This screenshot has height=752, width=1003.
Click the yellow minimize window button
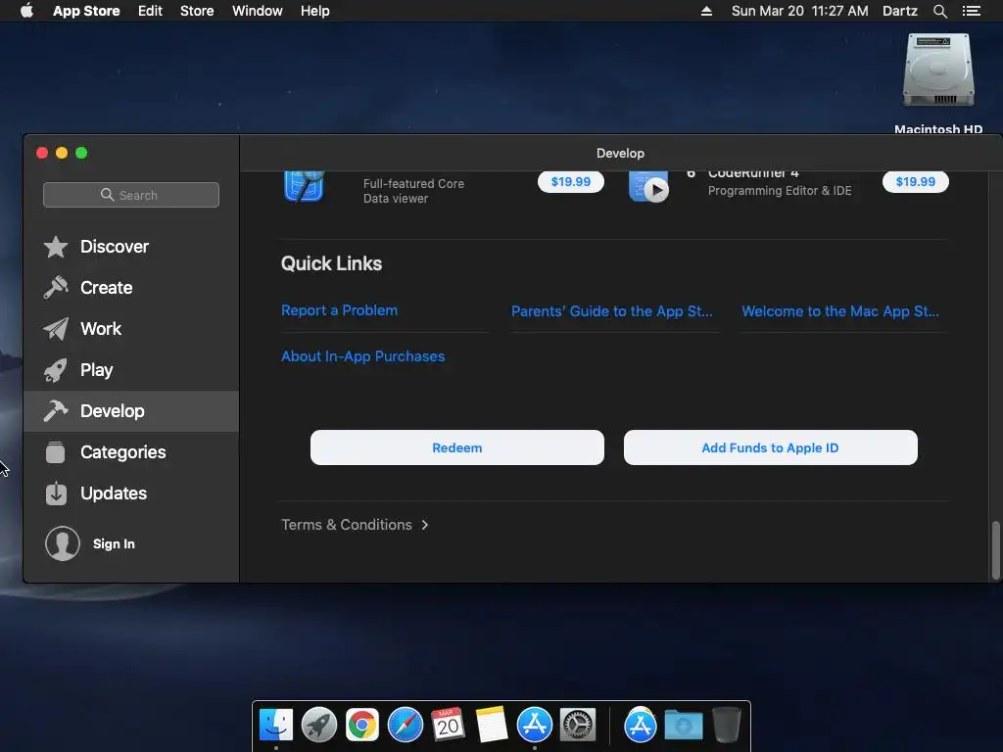[x=62, y=153]
